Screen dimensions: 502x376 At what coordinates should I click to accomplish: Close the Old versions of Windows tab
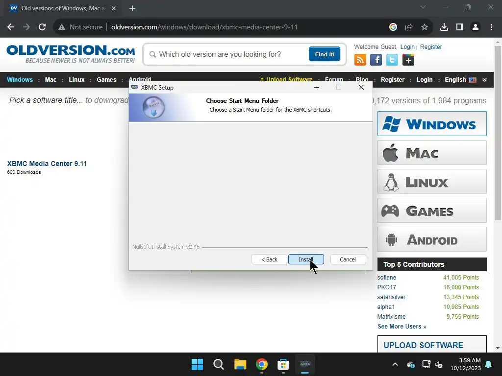click(x=114, y=8)
